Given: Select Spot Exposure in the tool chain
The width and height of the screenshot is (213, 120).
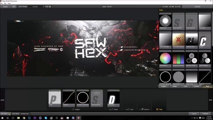Looking at the screenshot, I should point(97,98).
